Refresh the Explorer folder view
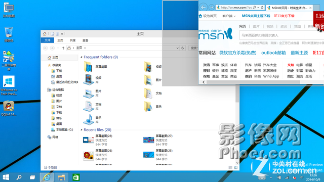324x182 pixels. coord(183,48)
